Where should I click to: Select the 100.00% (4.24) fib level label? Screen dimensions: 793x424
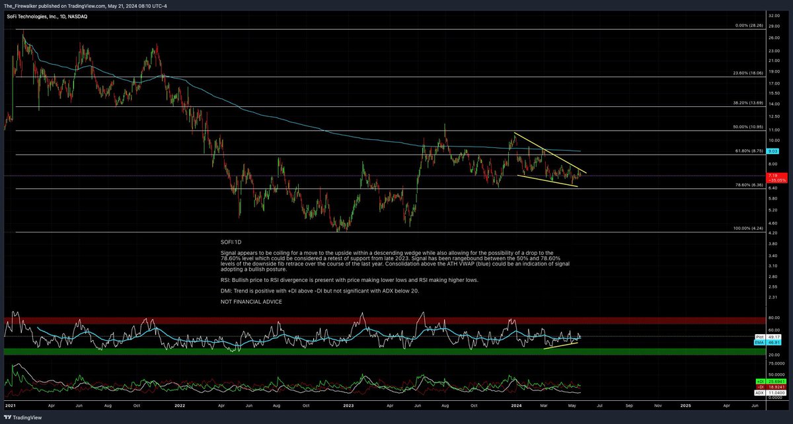pos(748,229)
